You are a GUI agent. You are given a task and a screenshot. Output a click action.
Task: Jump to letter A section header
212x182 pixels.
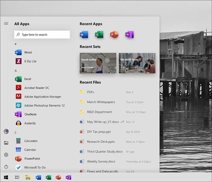click(16, 71)
